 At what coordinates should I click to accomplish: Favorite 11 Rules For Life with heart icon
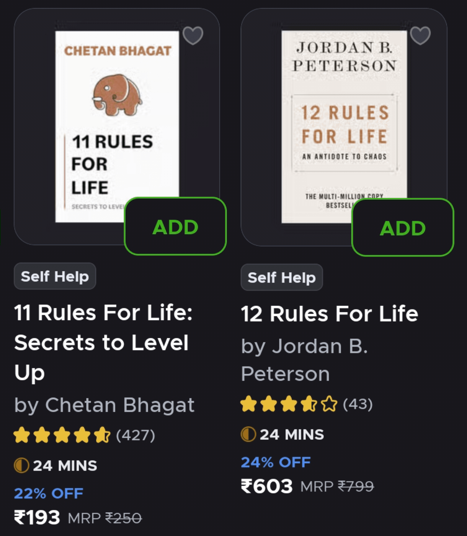tap(193, 36)
